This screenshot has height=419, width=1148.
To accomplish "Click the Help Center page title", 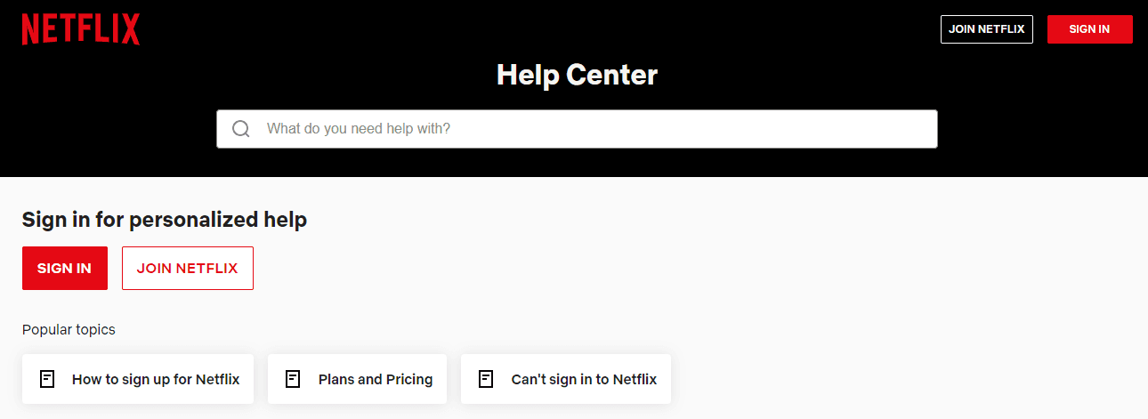I will (577, 75).
